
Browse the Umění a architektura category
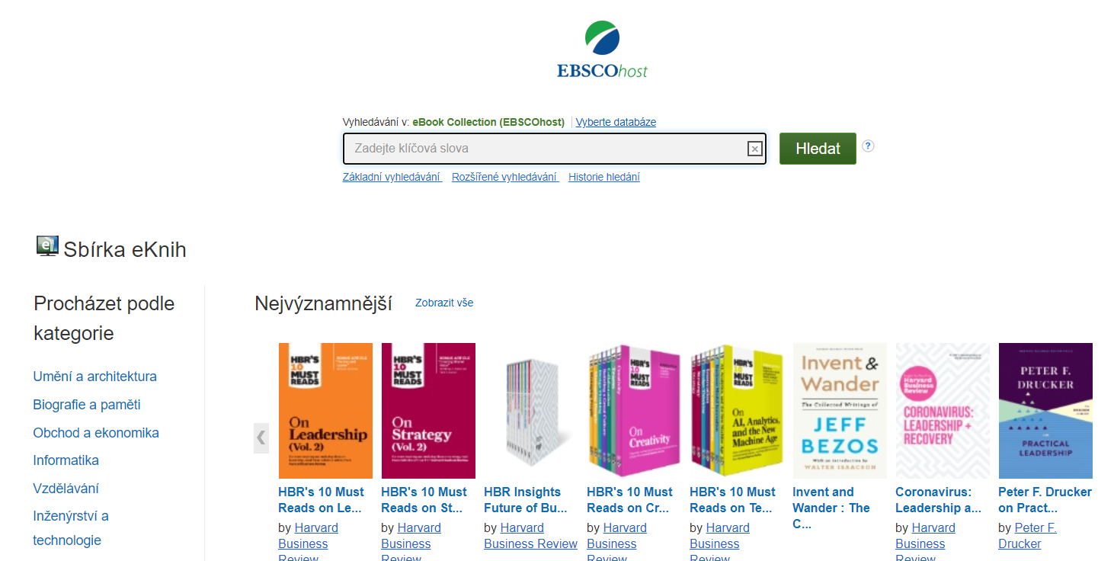click(x=95, y=377)
